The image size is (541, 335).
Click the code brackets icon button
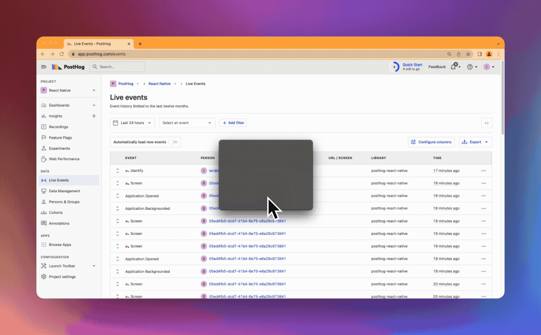point(487,123)
